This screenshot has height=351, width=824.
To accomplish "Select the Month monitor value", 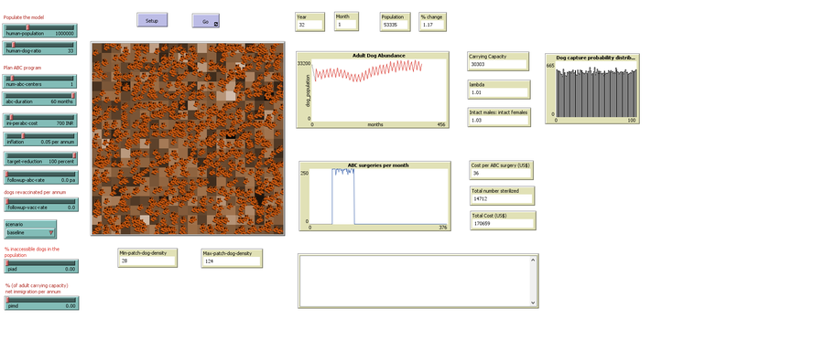I will [x=346, y=24].
